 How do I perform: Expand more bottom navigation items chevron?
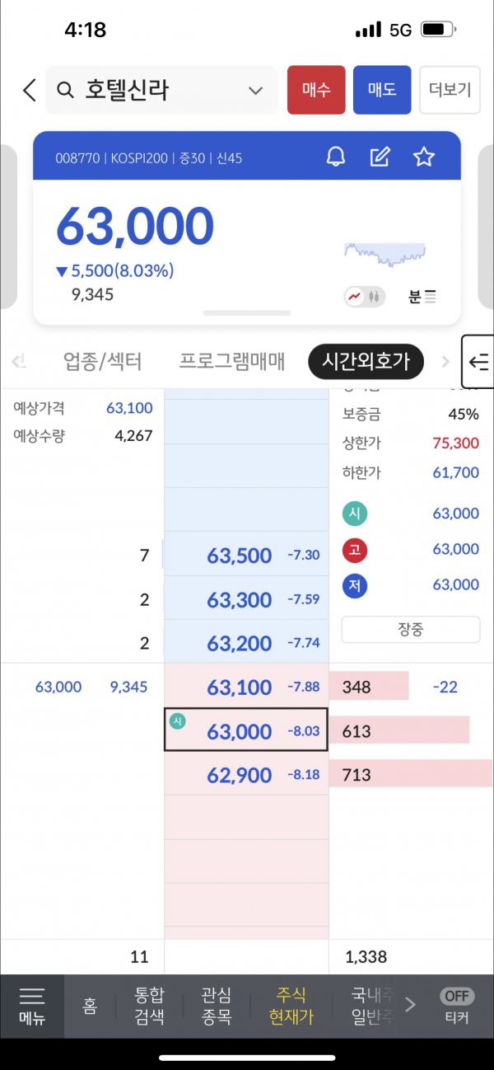410,1004
